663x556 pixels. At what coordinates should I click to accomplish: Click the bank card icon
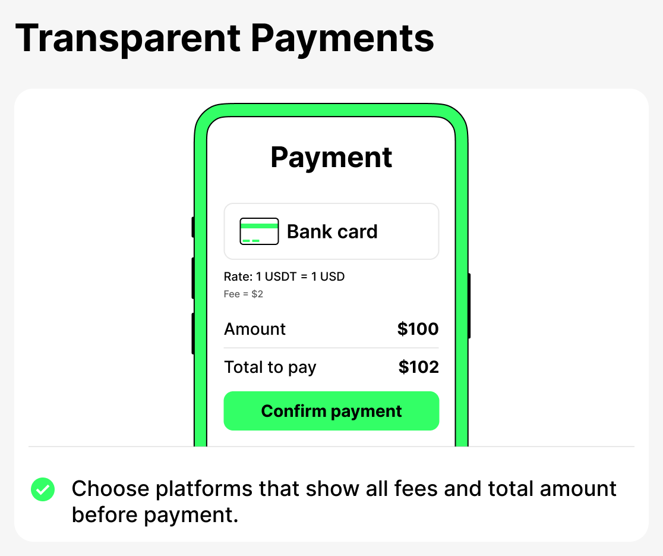259,231
